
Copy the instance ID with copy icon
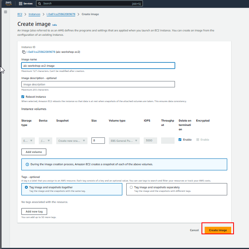click(24, 52)
